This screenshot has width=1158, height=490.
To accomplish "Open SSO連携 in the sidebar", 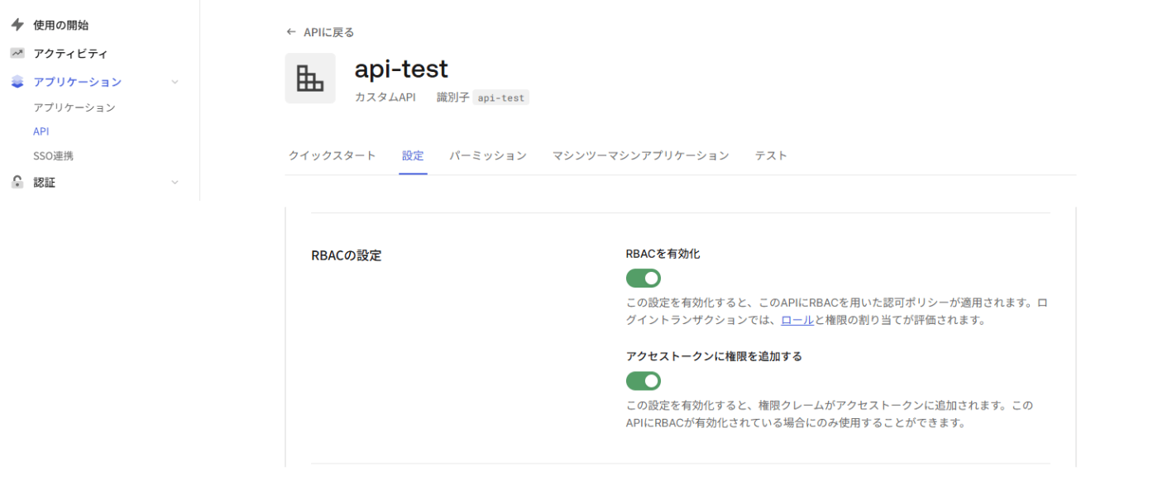I will 53,155.
